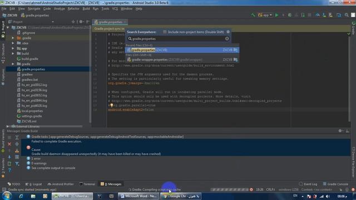This screenshot has height=200, width=356.
Task: Expand External Libraries node
Action: [8, 126]
